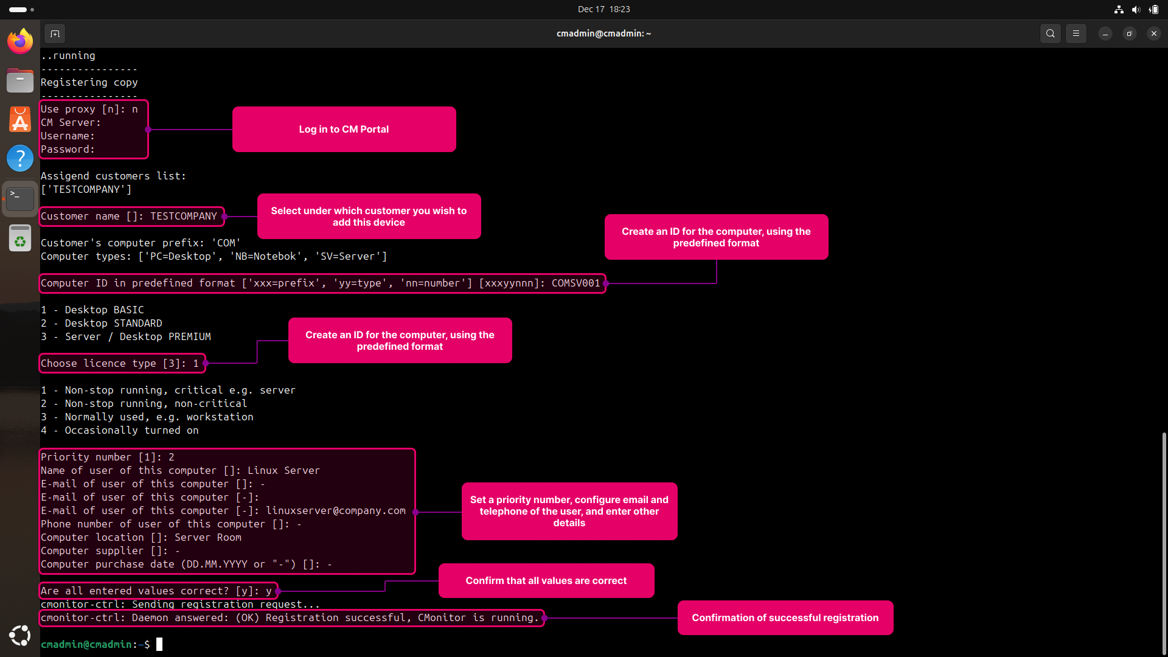Click the 'Computer supplier []: -' line
This screenshot has width=1168, height=657.
pyautogui.click(x=111, y=551)
